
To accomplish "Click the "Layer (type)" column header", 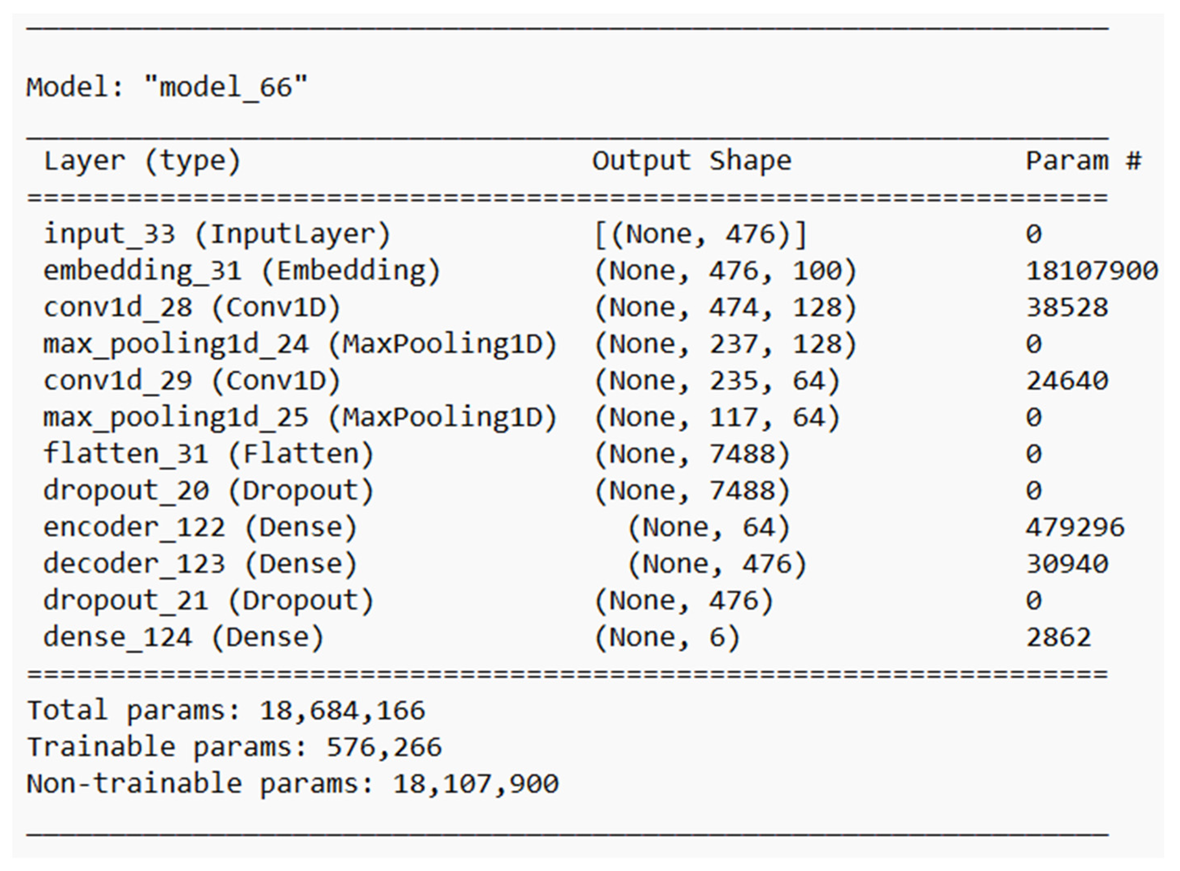I will (142, 161).
